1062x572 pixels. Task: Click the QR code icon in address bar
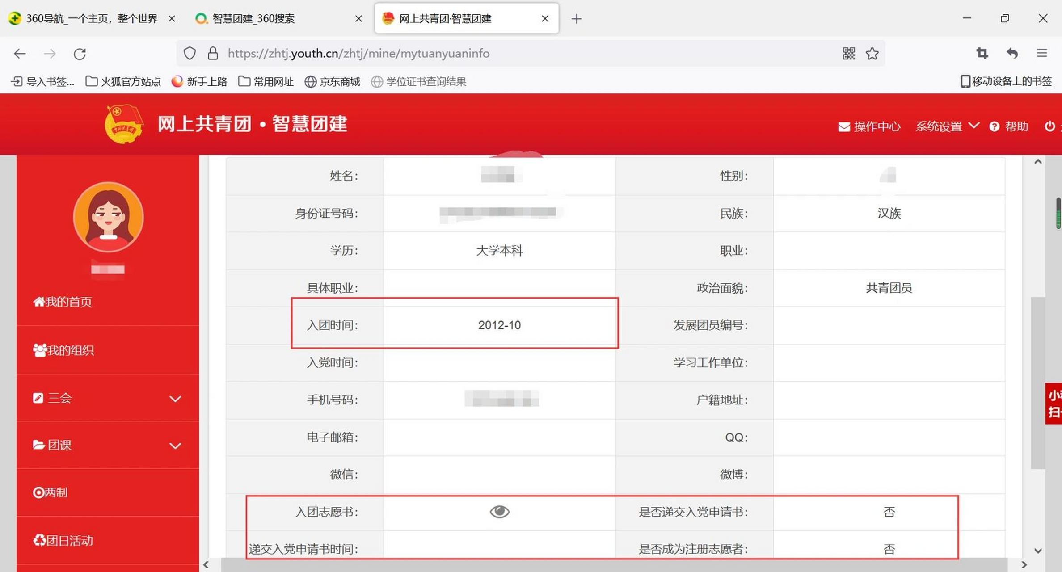[848, 53]
